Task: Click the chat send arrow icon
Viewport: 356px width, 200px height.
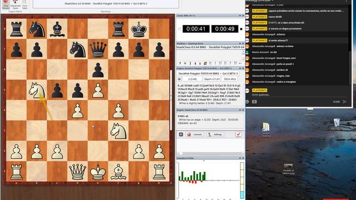Action: [x=345, y=102]
